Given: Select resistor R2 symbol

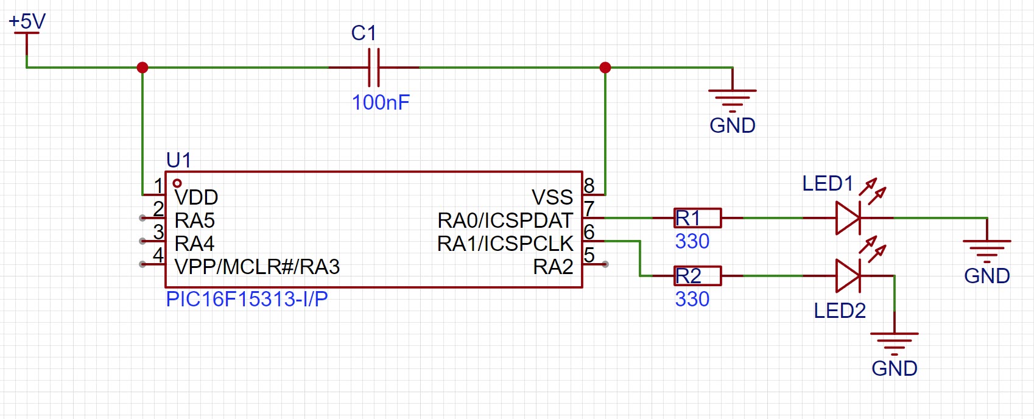Looking at the screenshot, I should 698,275.
